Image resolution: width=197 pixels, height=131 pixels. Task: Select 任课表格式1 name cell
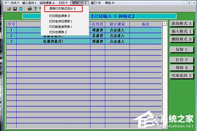click(53, 41)
